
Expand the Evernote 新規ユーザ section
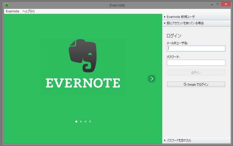[196, 17]
